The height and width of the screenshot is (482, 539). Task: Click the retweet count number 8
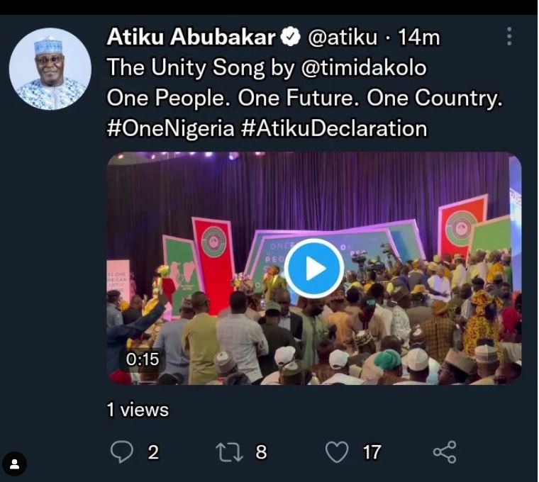tap(261, 452)
